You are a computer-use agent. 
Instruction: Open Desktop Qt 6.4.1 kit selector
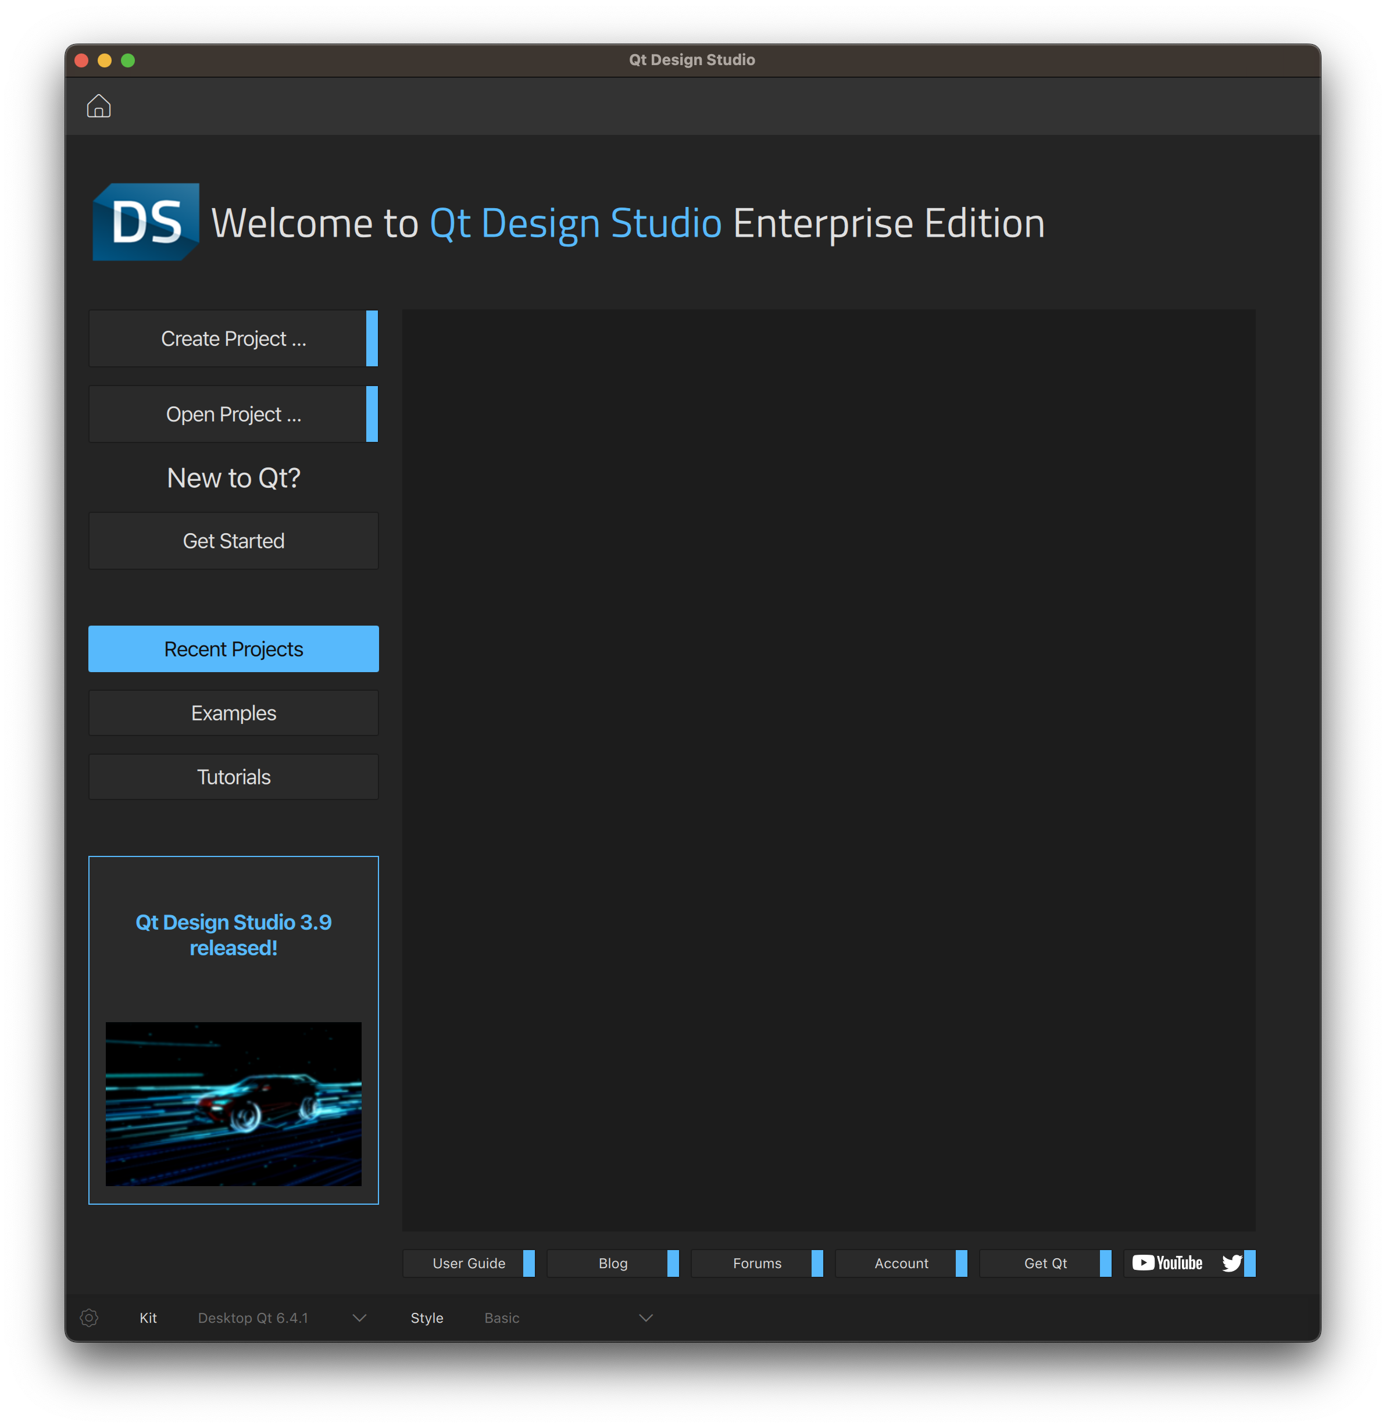pos(253,1318)
